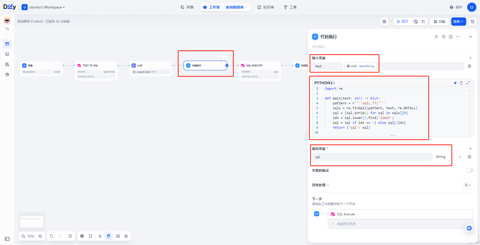Image resolution: width=480 pixels, height=245 pixels.
Task: Open version history at the top right
Action: [473, 22]
